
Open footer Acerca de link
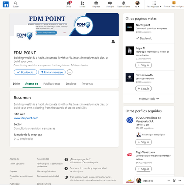pos(14,159)
